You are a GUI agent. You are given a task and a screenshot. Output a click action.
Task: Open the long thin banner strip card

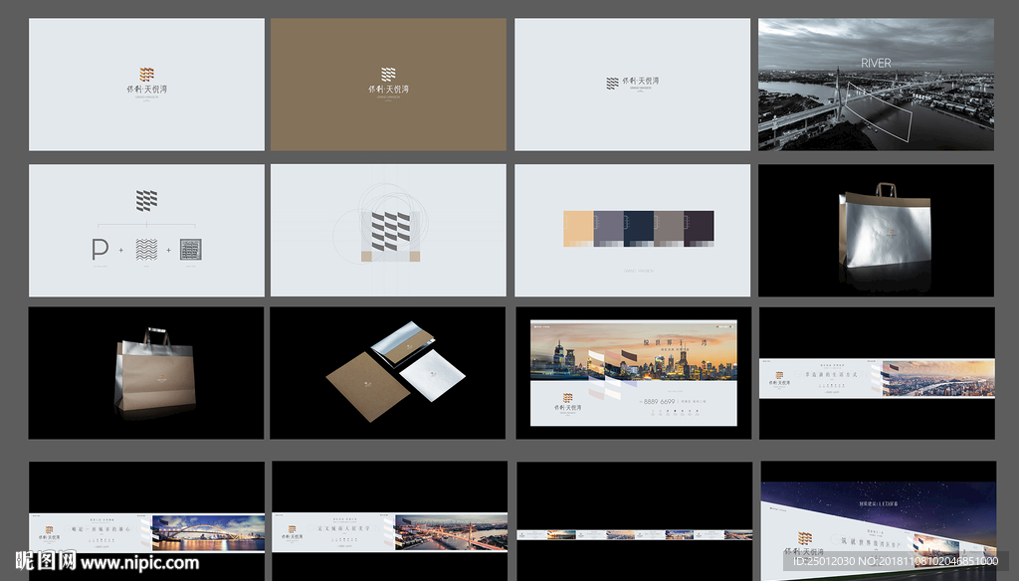point(634,520)
